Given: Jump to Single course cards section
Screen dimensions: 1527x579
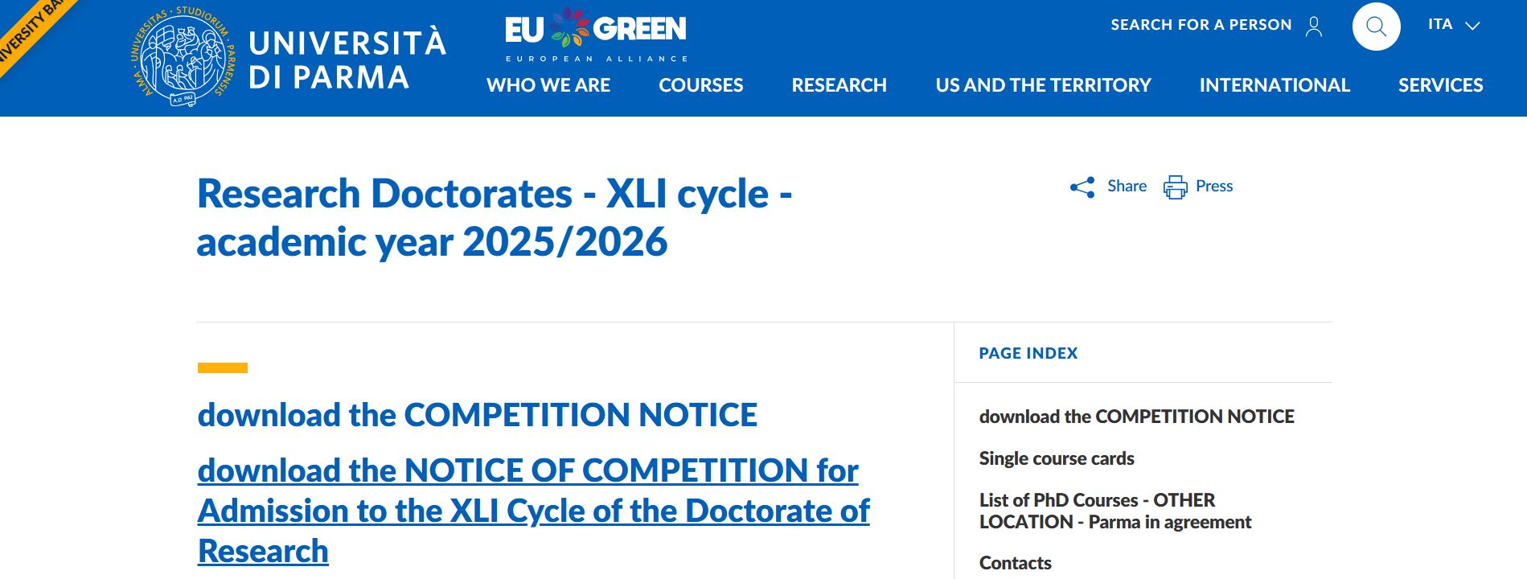Looking at the screenshot, I should coord(1057,458).
